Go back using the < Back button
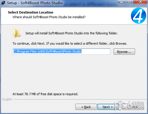This screenshot has width=148, height=114. 86,107
